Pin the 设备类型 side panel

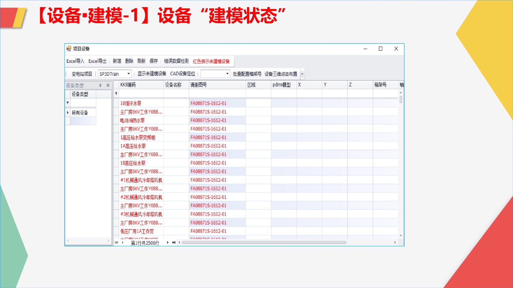100,85
